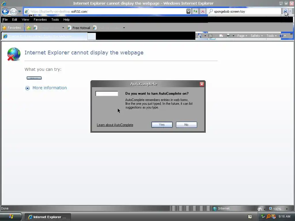
Task: Refresh the page with the green arrows icon
Action: 195,11
